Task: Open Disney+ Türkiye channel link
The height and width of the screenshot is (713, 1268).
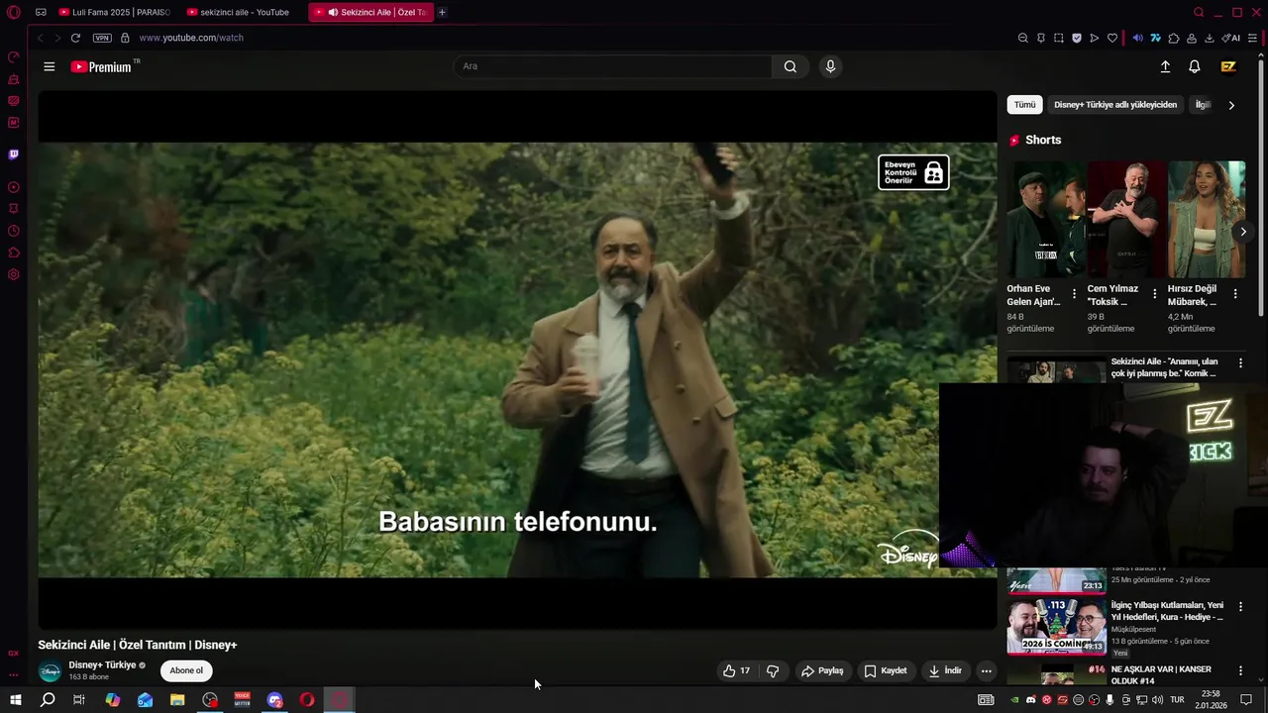Action: pyautogui.click(x=102, y=664)
